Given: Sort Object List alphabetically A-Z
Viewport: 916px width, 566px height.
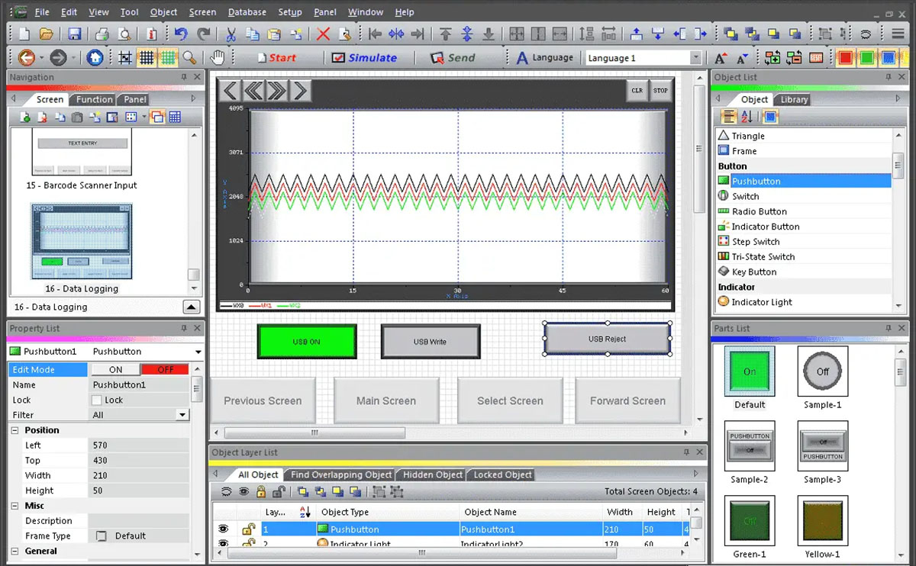Looking at the screenshot, I should click(x=747, y=117).
